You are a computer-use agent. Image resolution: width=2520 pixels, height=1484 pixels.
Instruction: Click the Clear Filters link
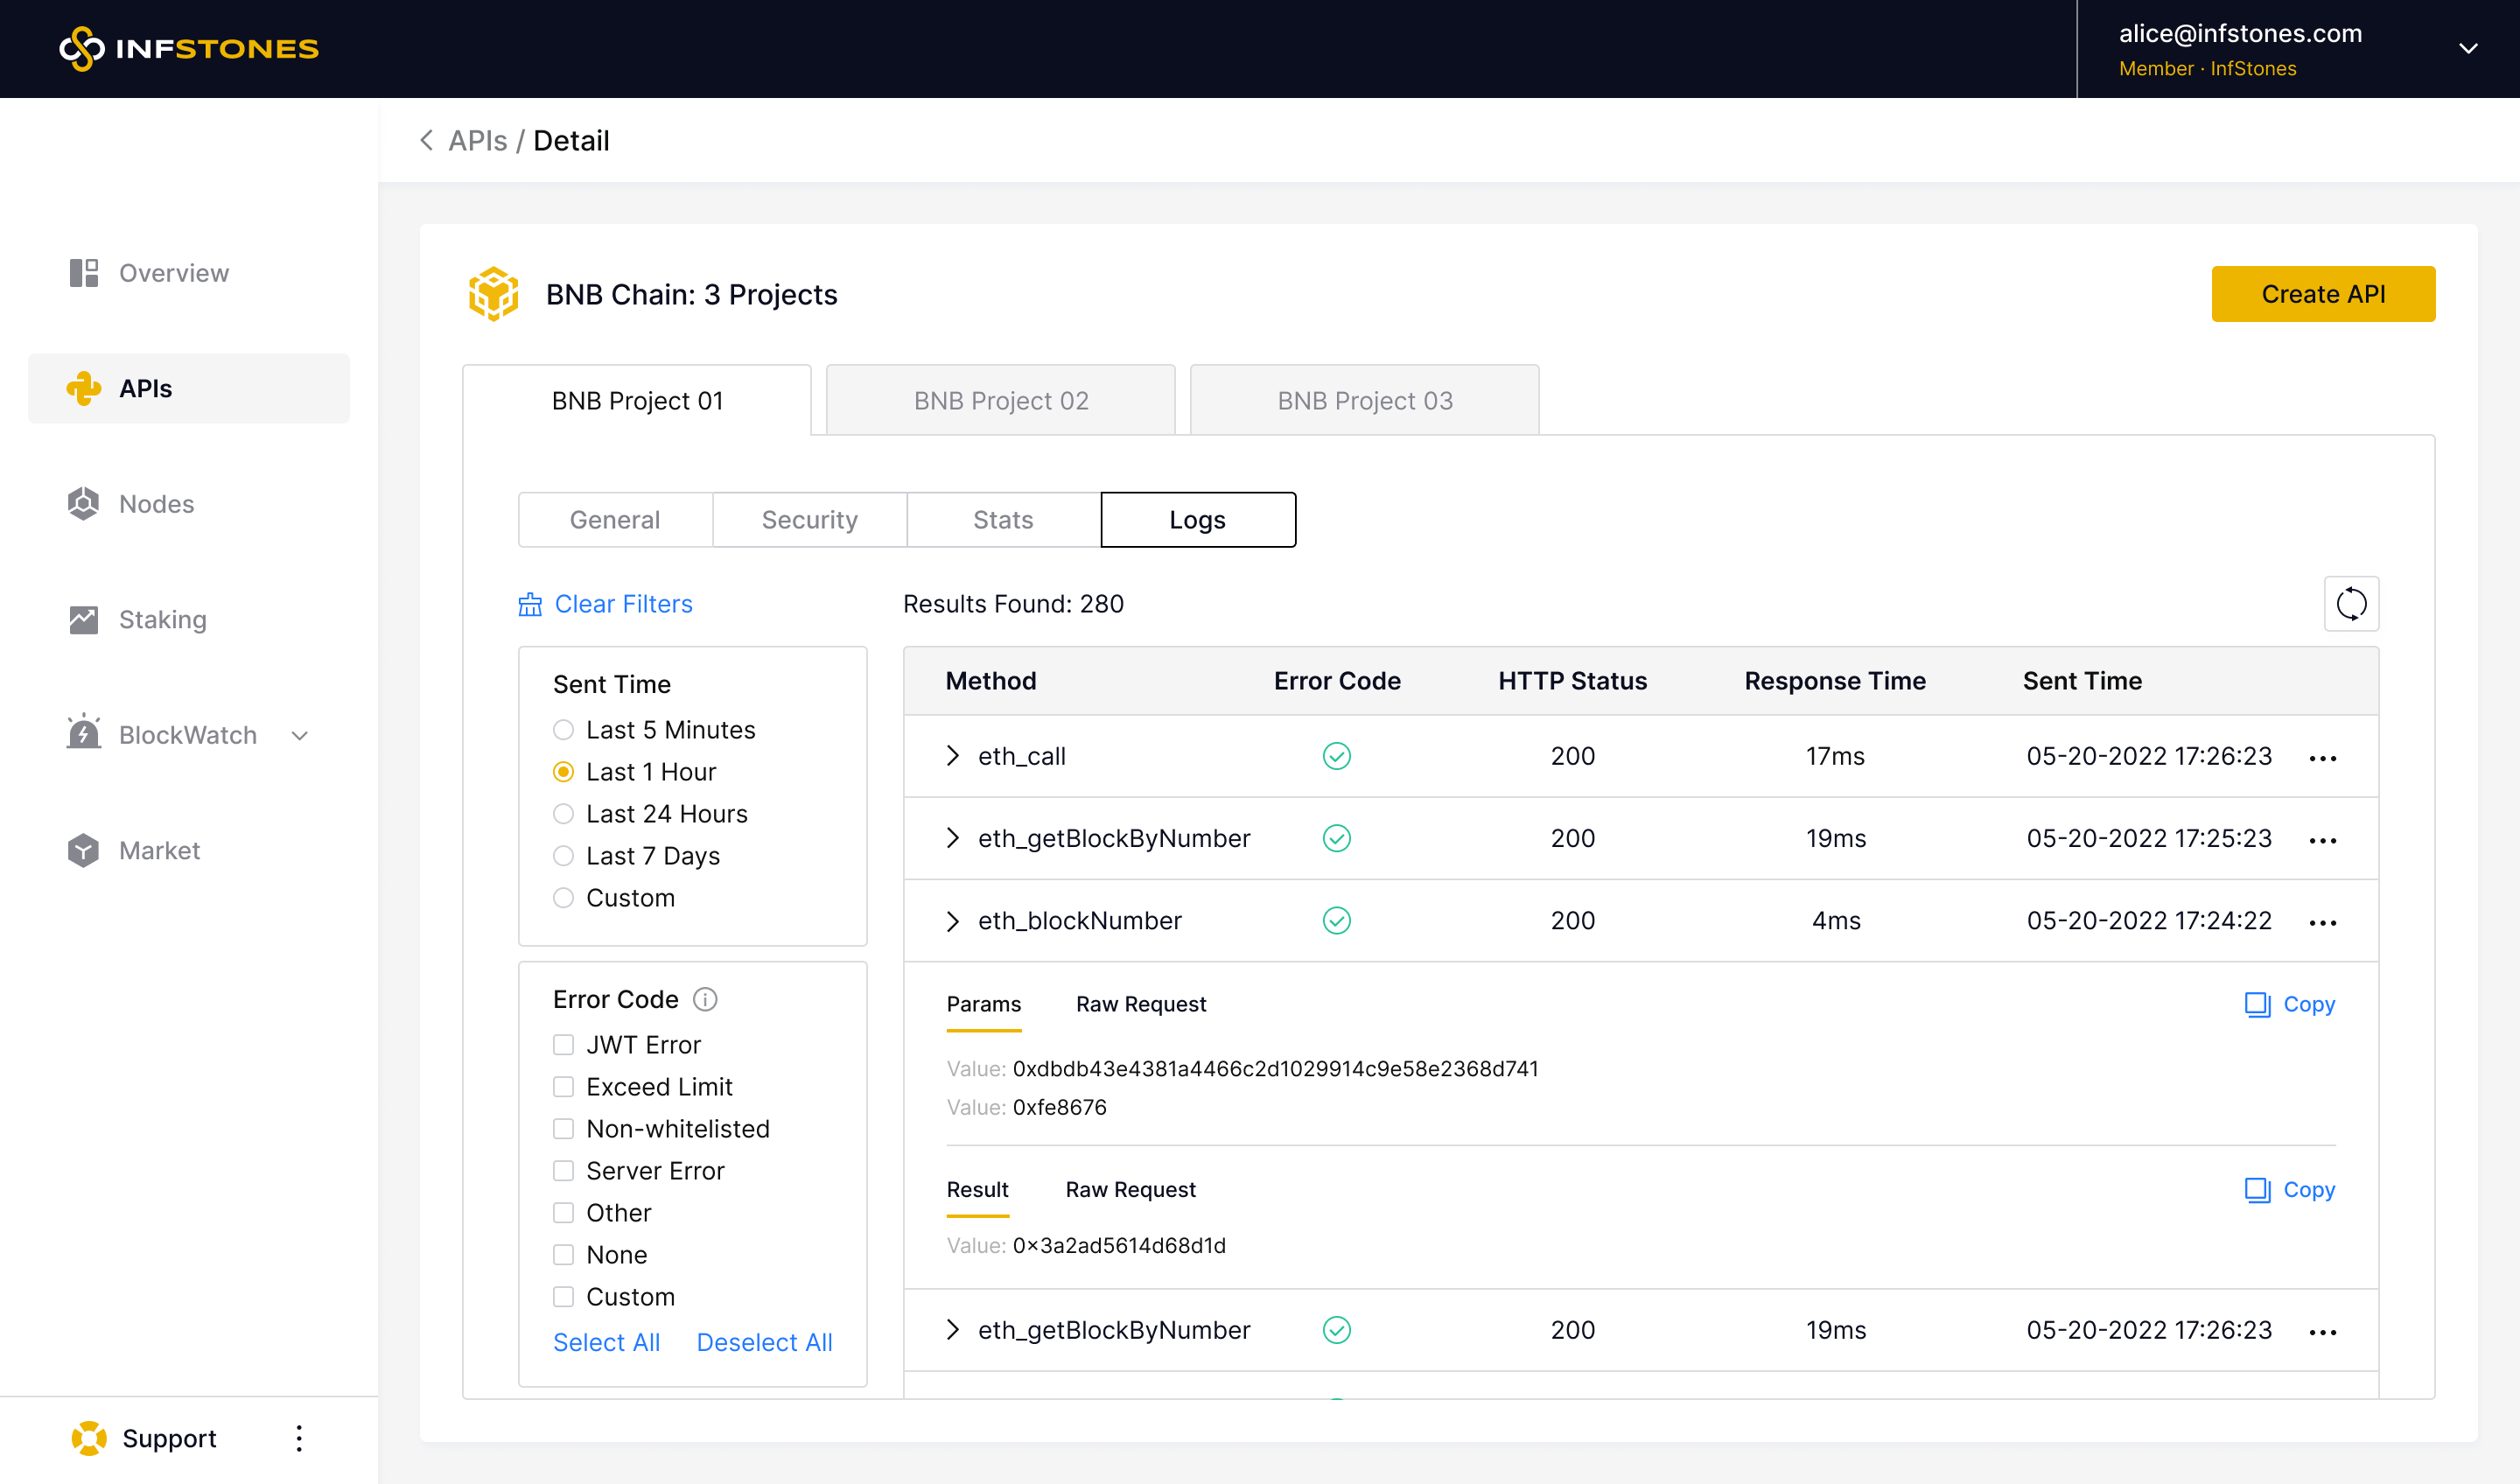pyautogui.click(x=622, y=604)
